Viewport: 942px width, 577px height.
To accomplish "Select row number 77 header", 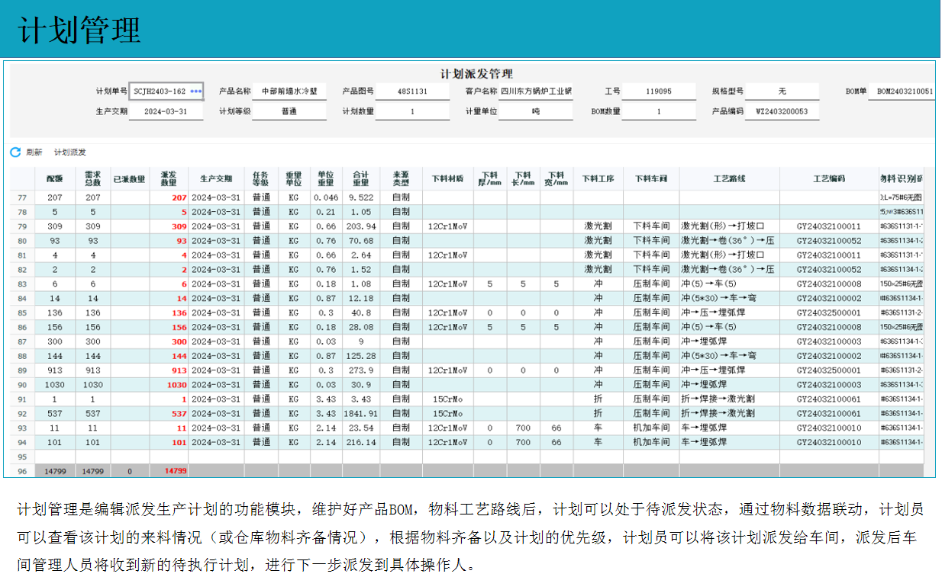I will [x=22, y=197].
